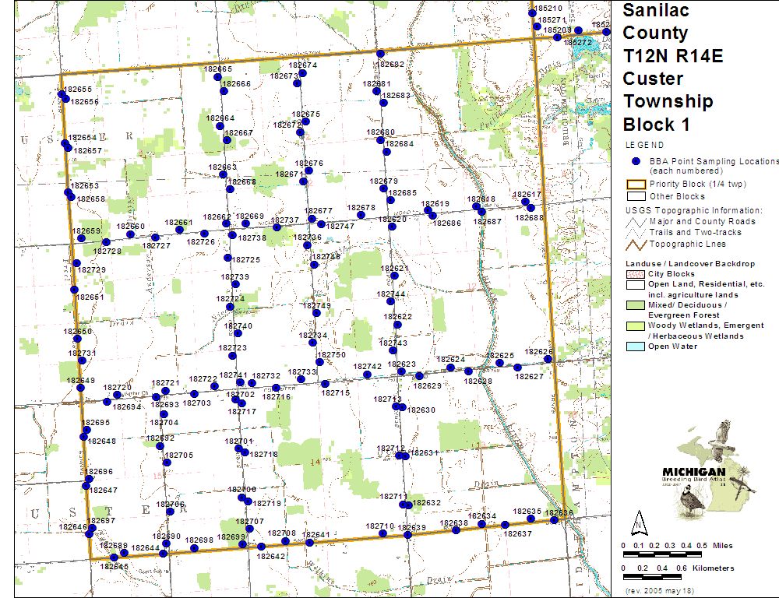The width and height of the screenshot is (779, 598).
Task: Click the Open Land white legend swatch
Action: (636, 285)
